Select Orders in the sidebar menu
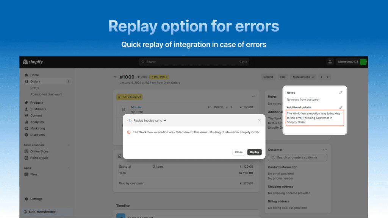This screenshot has width=388, height=218. 35,81
